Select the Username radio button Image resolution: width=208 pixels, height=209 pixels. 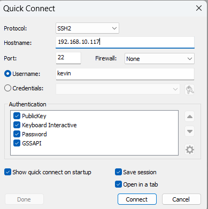pos(7,74)
